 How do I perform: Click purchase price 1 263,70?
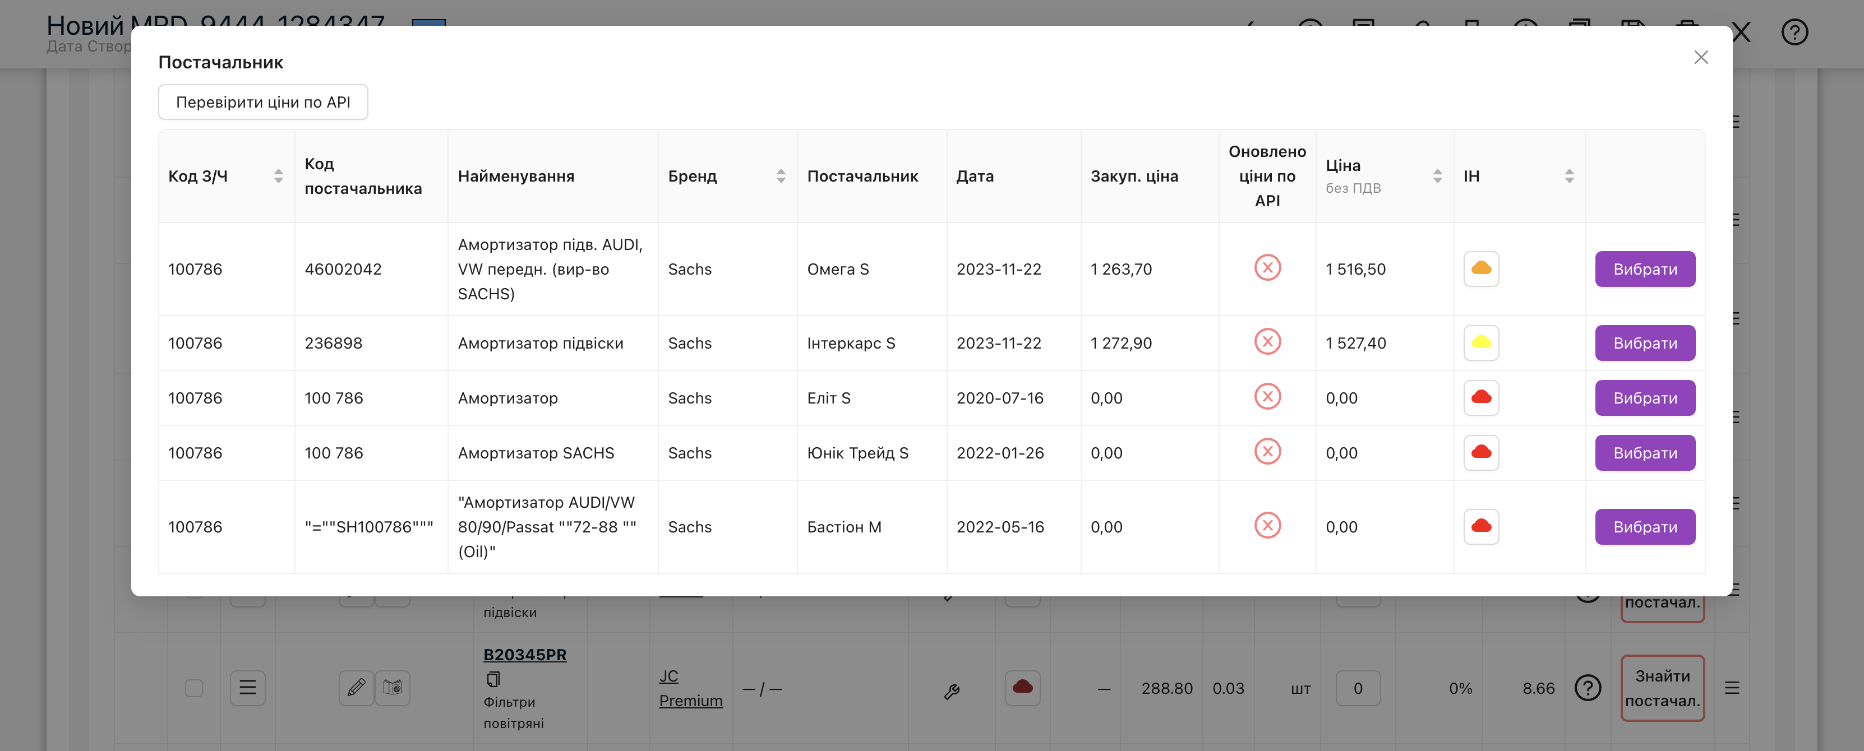(1121, 269)
